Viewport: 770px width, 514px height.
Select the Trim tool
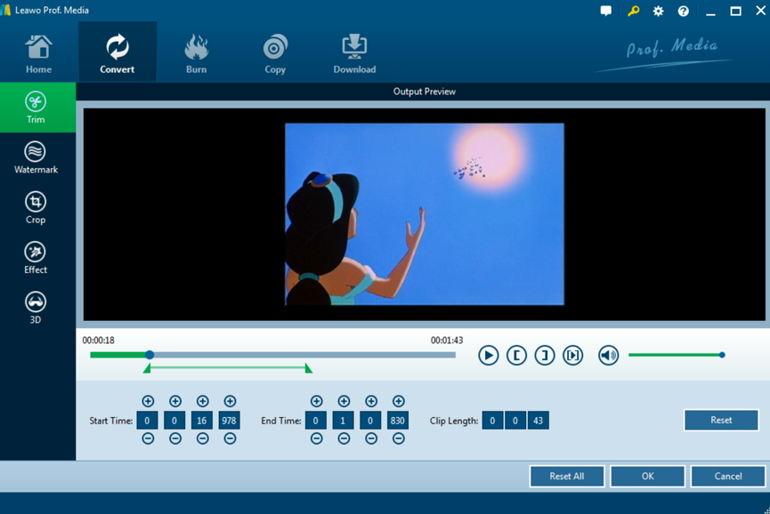(x=36, y=106)
